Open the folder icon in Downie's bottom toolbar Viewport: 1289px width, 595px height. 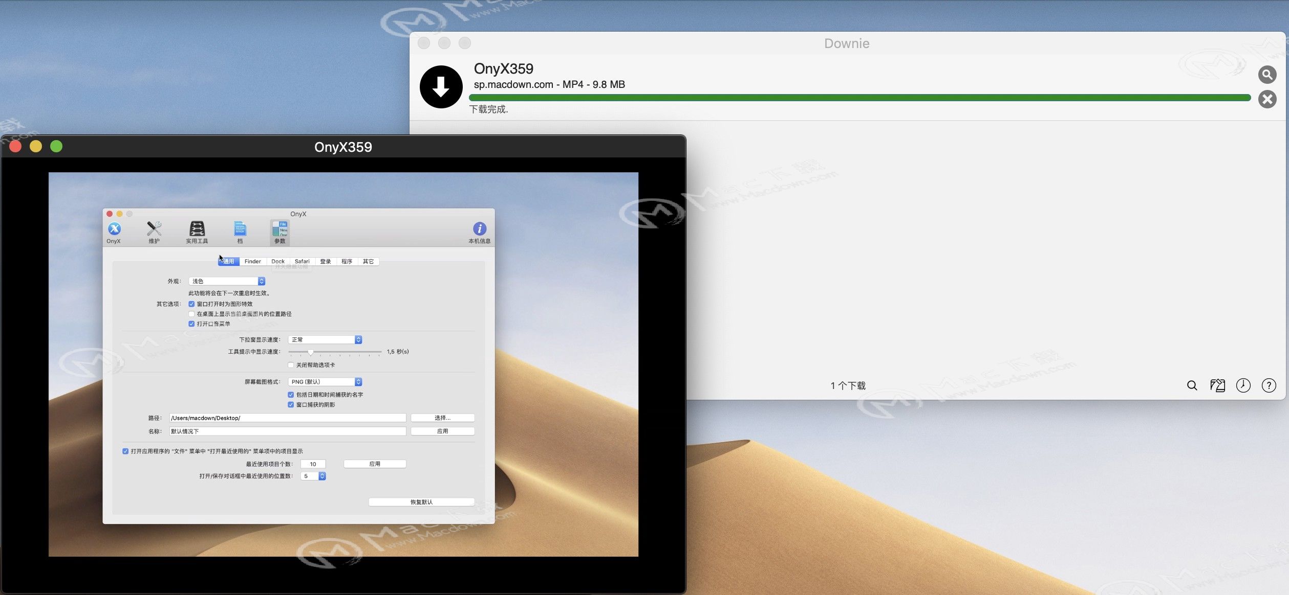click(x=1217, y=385)
